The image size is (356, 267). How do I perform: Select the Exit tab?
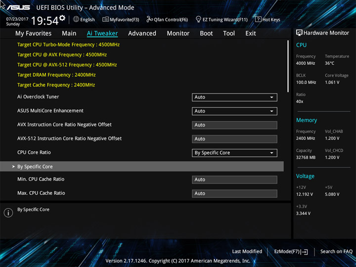[251, 34]
